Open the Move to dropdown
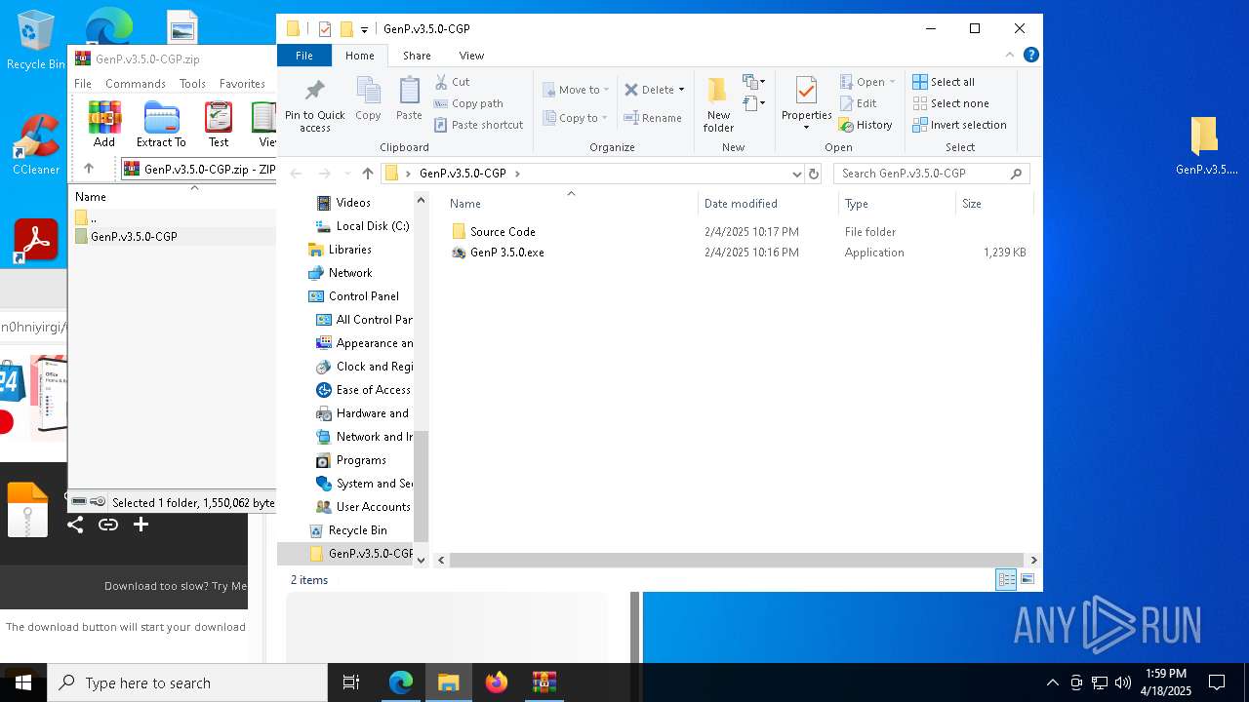This screenshot has height=702, width=1249. coord(576,90)
